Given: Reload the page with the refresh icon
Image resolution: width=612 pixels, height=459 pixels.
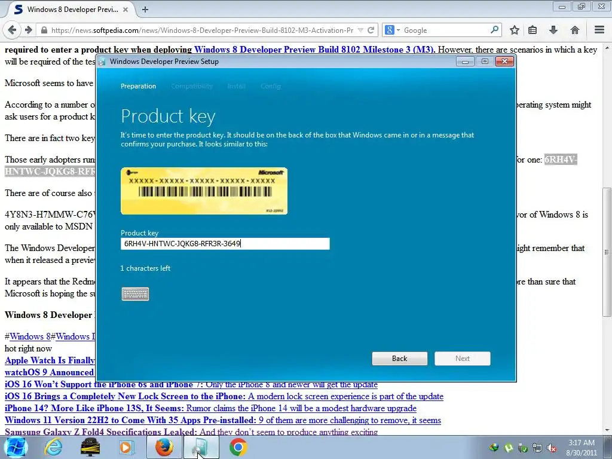Looking at the screenshot, I should pos(371,30).
